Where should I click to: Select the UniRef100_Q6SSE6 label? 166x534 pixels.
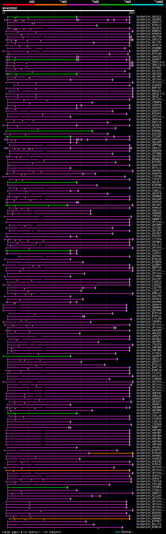[149, 74]
